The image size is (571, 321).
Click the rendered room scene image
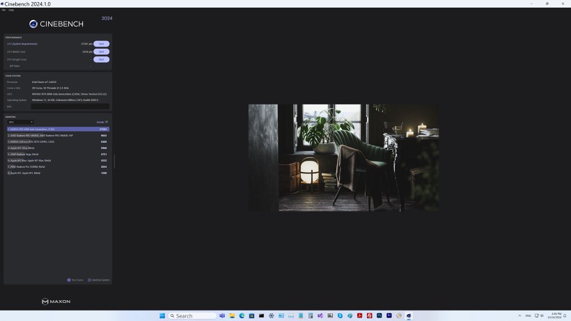(343, 157)
